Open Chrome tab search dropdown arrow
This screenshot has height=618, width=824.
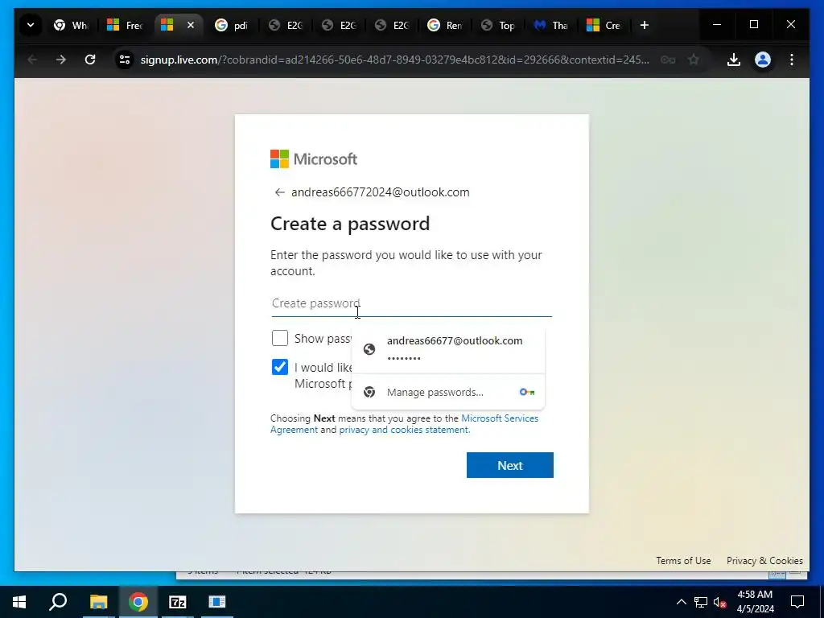click(x=31, y=25)
